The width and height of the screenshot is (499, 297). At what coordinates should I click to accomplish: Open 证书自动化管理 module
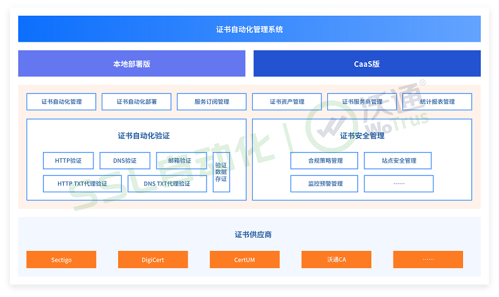coord(61,102)
